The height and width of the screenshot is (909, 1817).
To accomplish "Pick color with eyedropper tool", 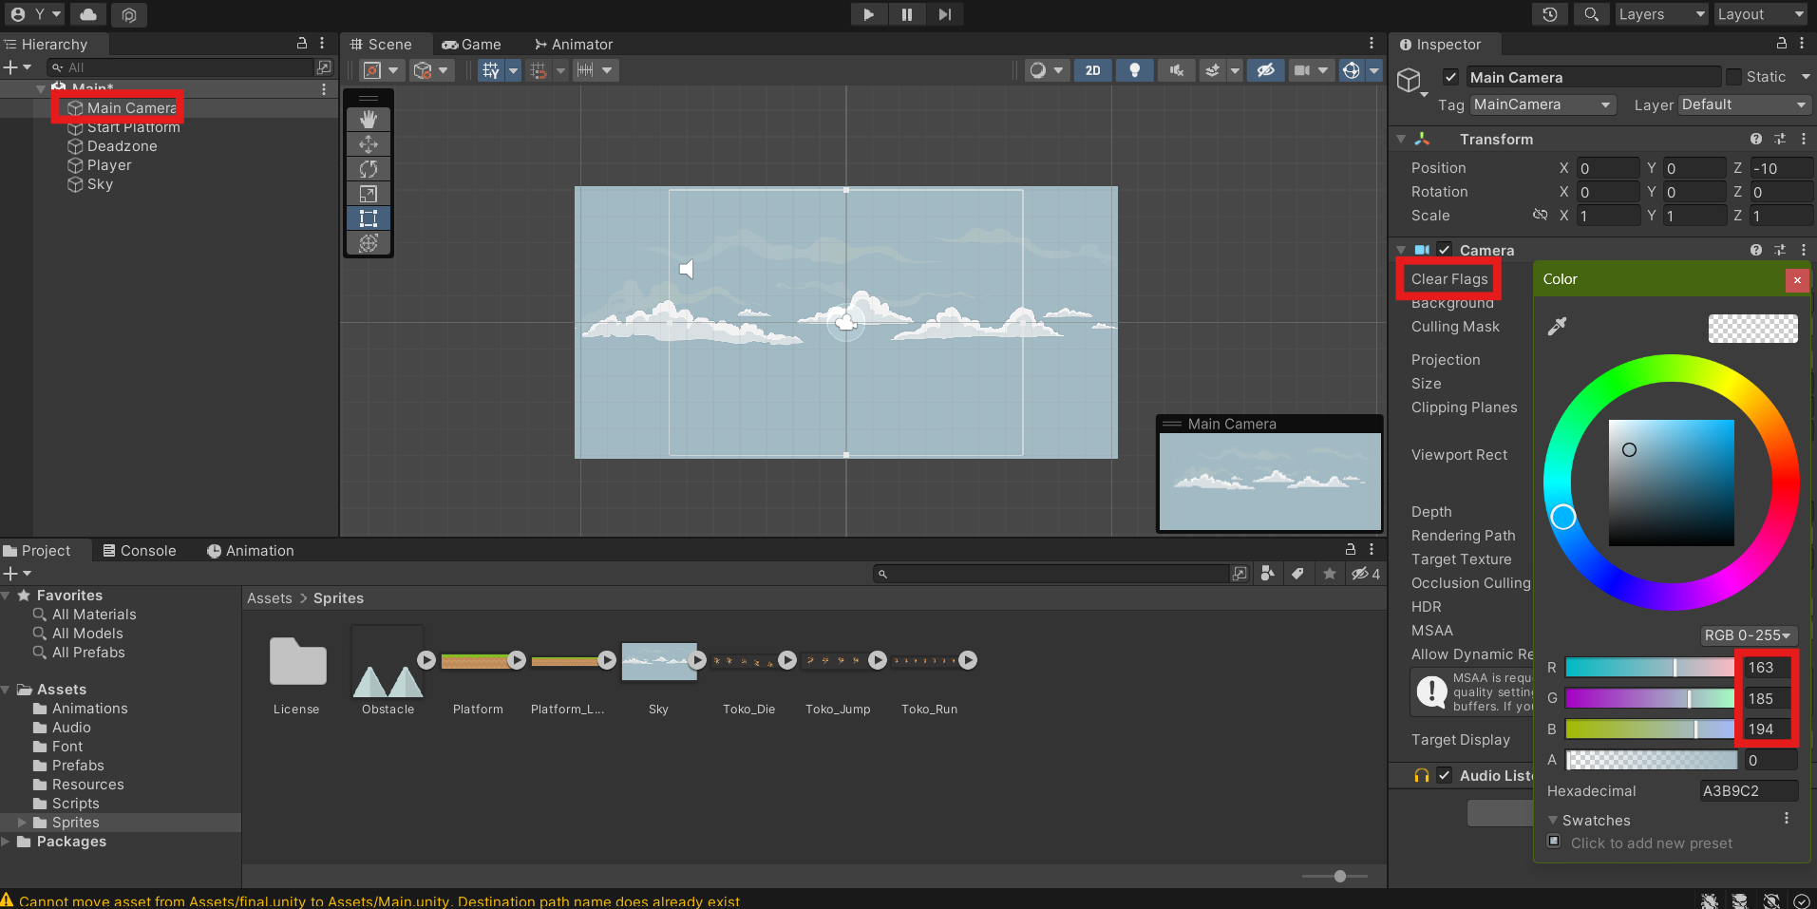I will click(1557, 327).
